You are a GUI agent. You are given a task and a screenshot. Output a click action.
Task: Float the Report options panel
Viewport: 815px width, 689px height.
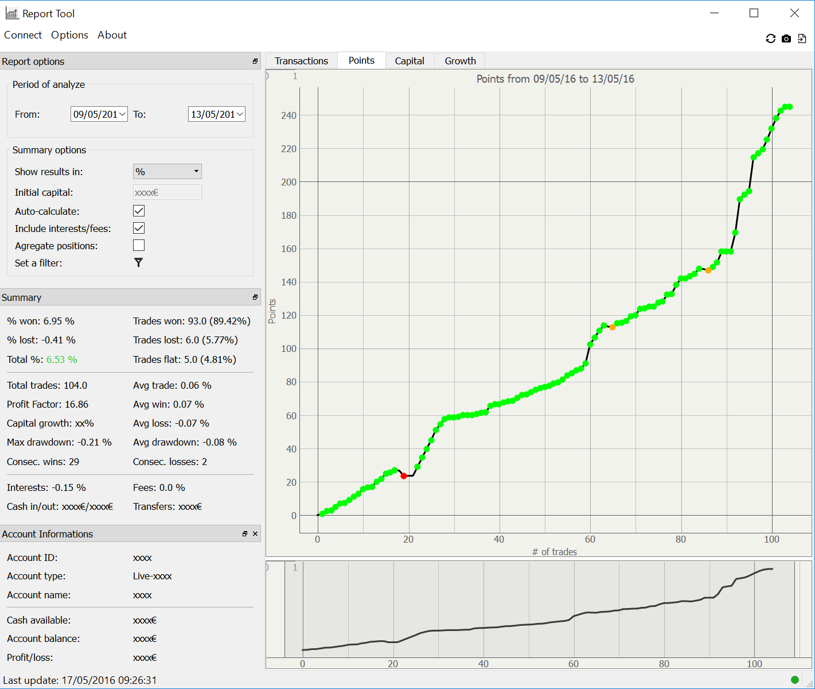255,61
